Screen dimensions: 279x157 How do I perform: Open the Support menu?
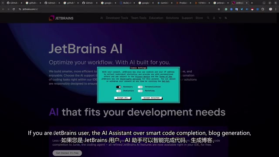[x=187, y=18]
